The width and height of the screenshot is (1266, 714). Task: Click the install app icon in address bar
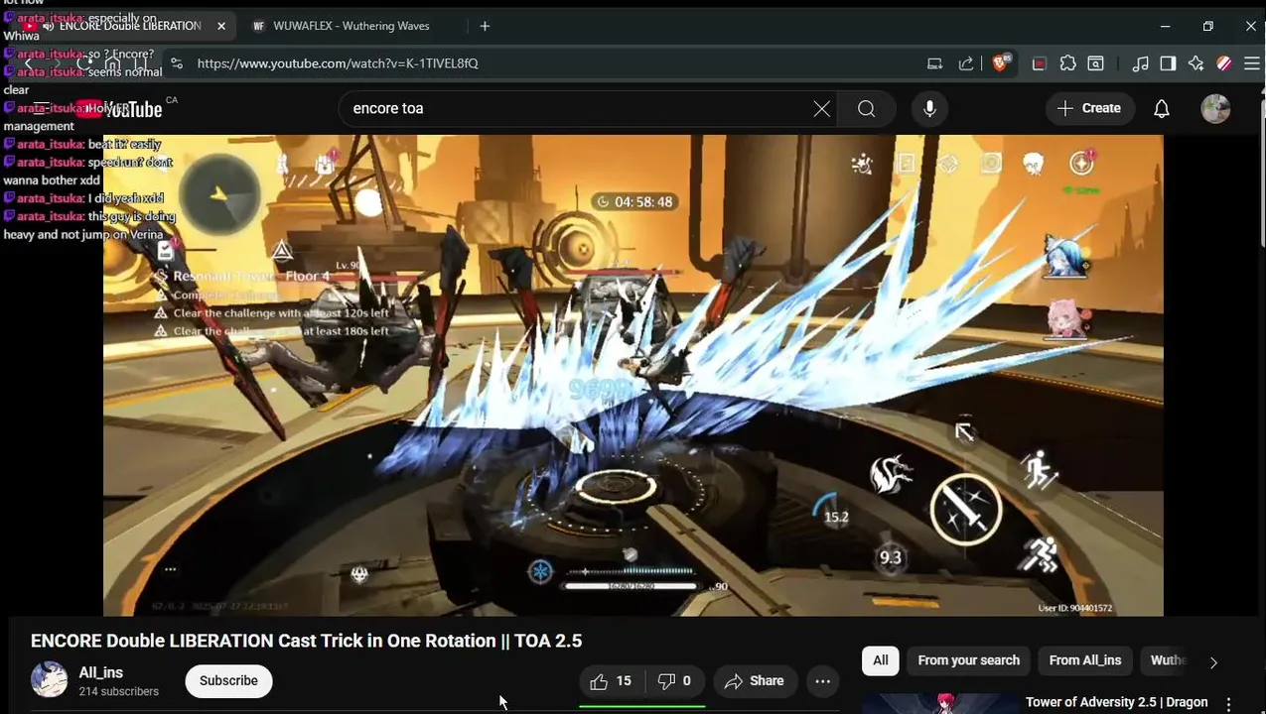click(x=934, y=63)
